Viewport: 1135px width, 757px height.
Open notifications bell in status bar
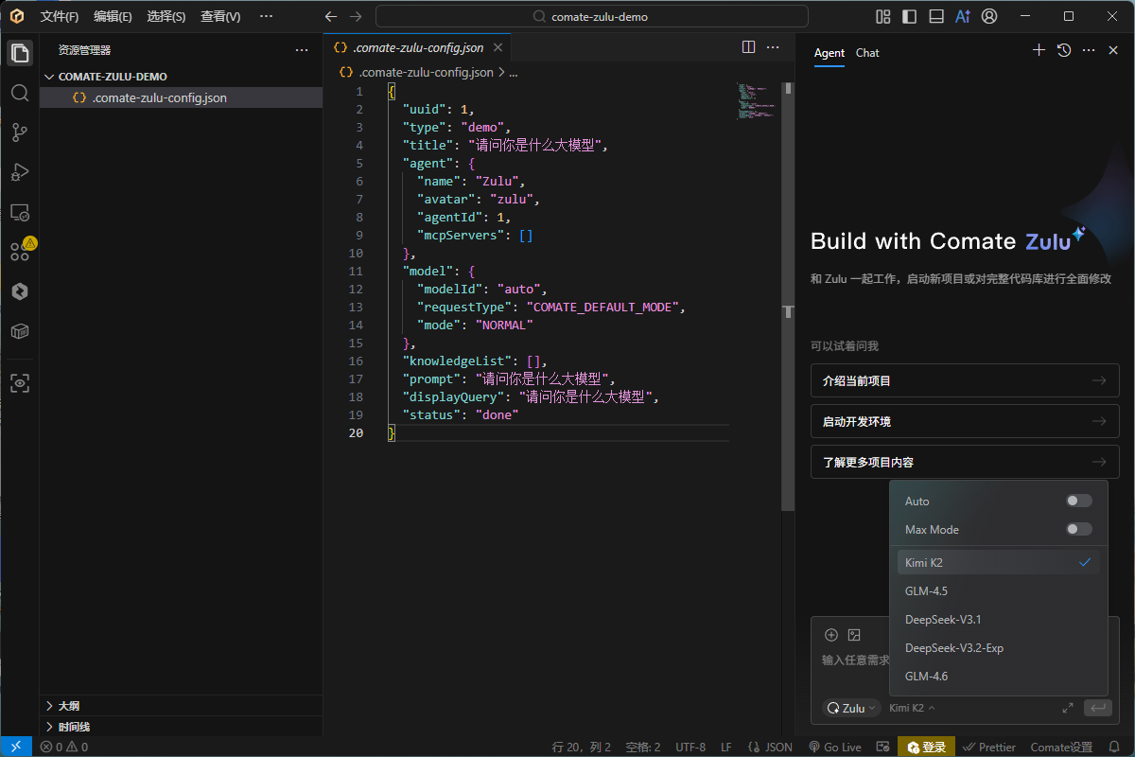pos(1114,747)
